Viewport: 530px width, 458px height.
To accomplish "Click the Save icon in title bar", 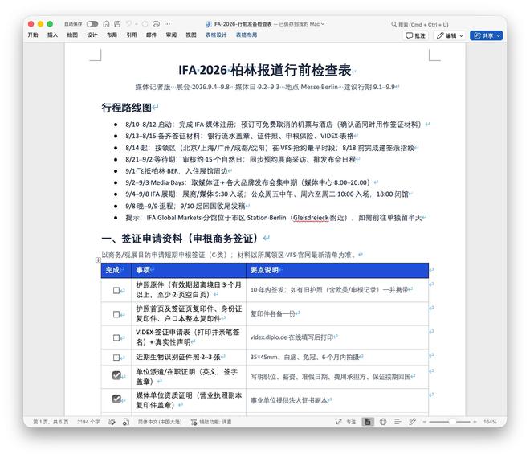I will pos(117,24).
